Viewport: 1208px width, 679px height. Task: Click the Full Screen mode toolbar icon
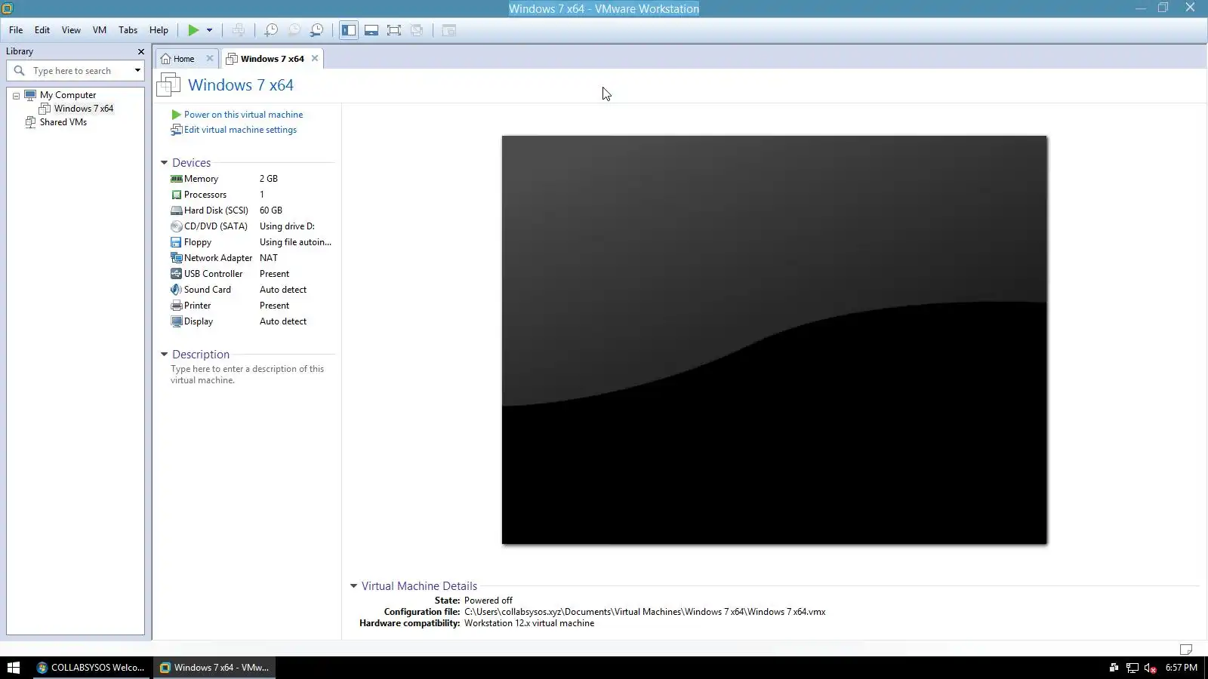tap(394, 30)
